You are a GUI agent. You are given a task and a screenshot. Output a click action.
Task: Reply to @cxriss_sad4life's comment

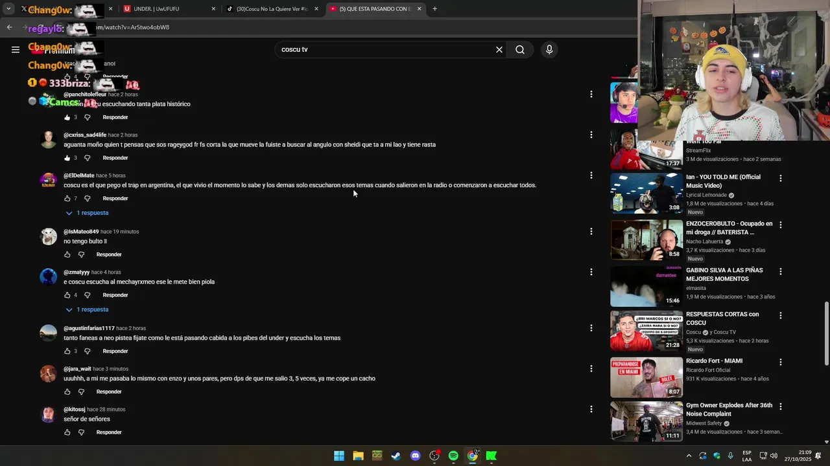click(x=115, y=158)
